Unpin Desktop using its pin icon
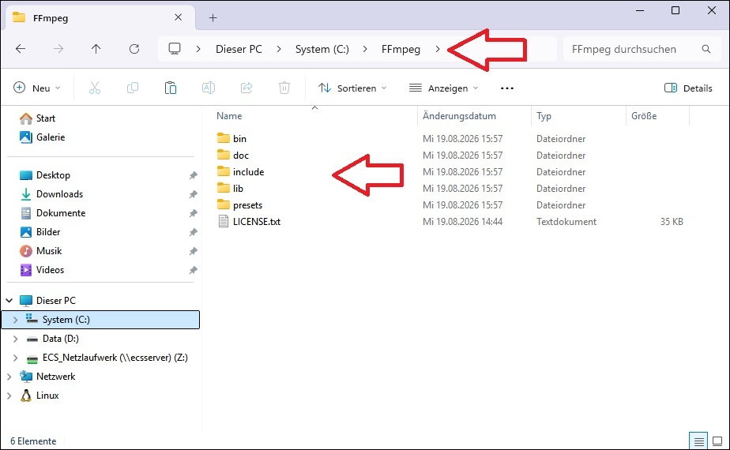 (x=194, y=175)
